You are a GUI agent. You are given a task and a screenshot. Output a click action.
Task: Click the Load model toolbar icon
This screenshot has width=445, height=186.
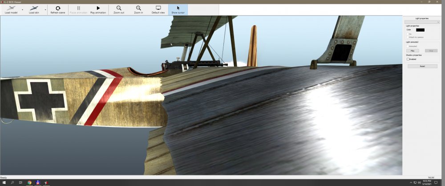click(x=11, y=8)
